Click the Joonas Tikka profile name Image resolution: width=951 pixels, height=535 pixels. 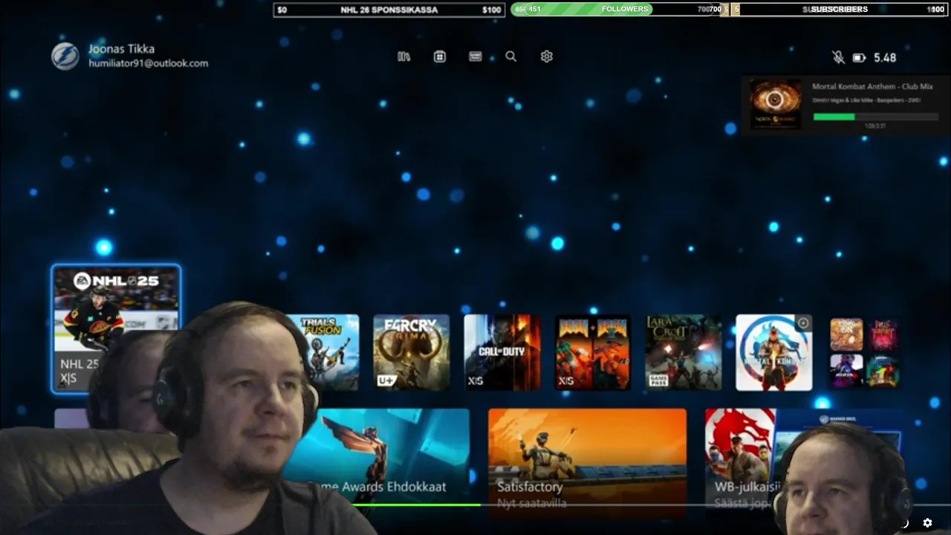(121, 49)
